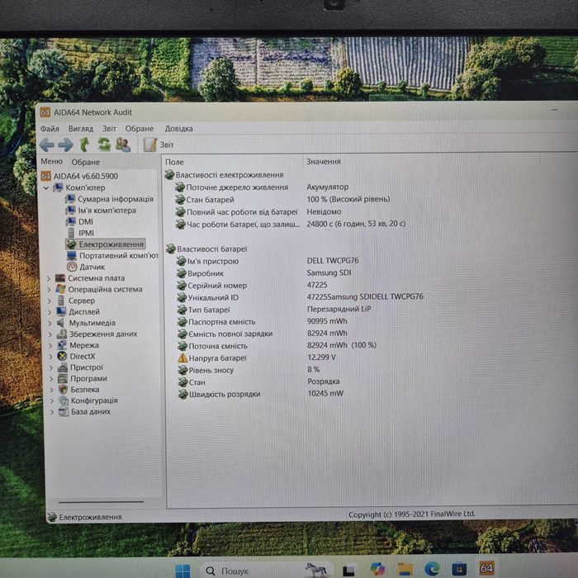Screen dimensions: 578x578
Task: Expand the Збереження даних tree node
Action: (x=50, y=334)
